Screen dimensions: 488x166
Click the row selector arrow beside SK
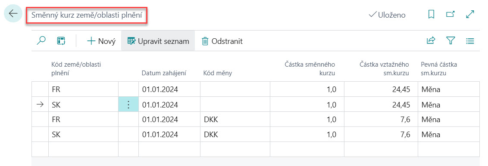40,105
